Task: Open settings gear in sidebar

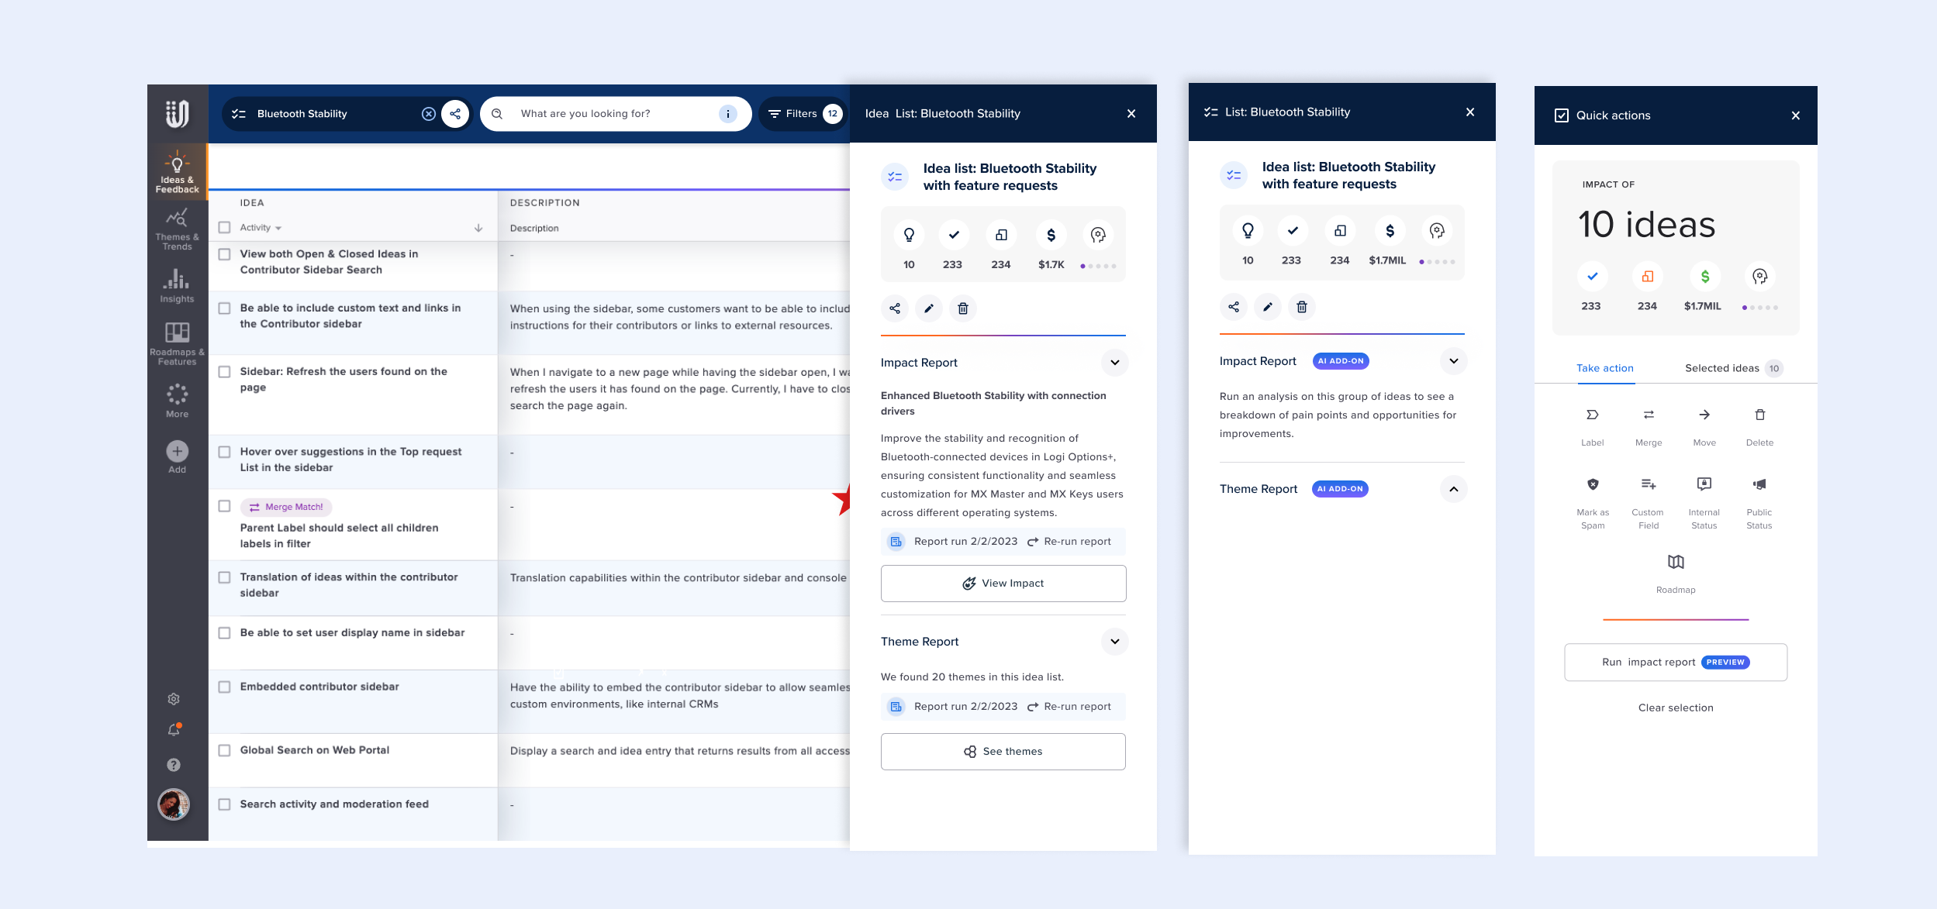Action: (174, 699)
